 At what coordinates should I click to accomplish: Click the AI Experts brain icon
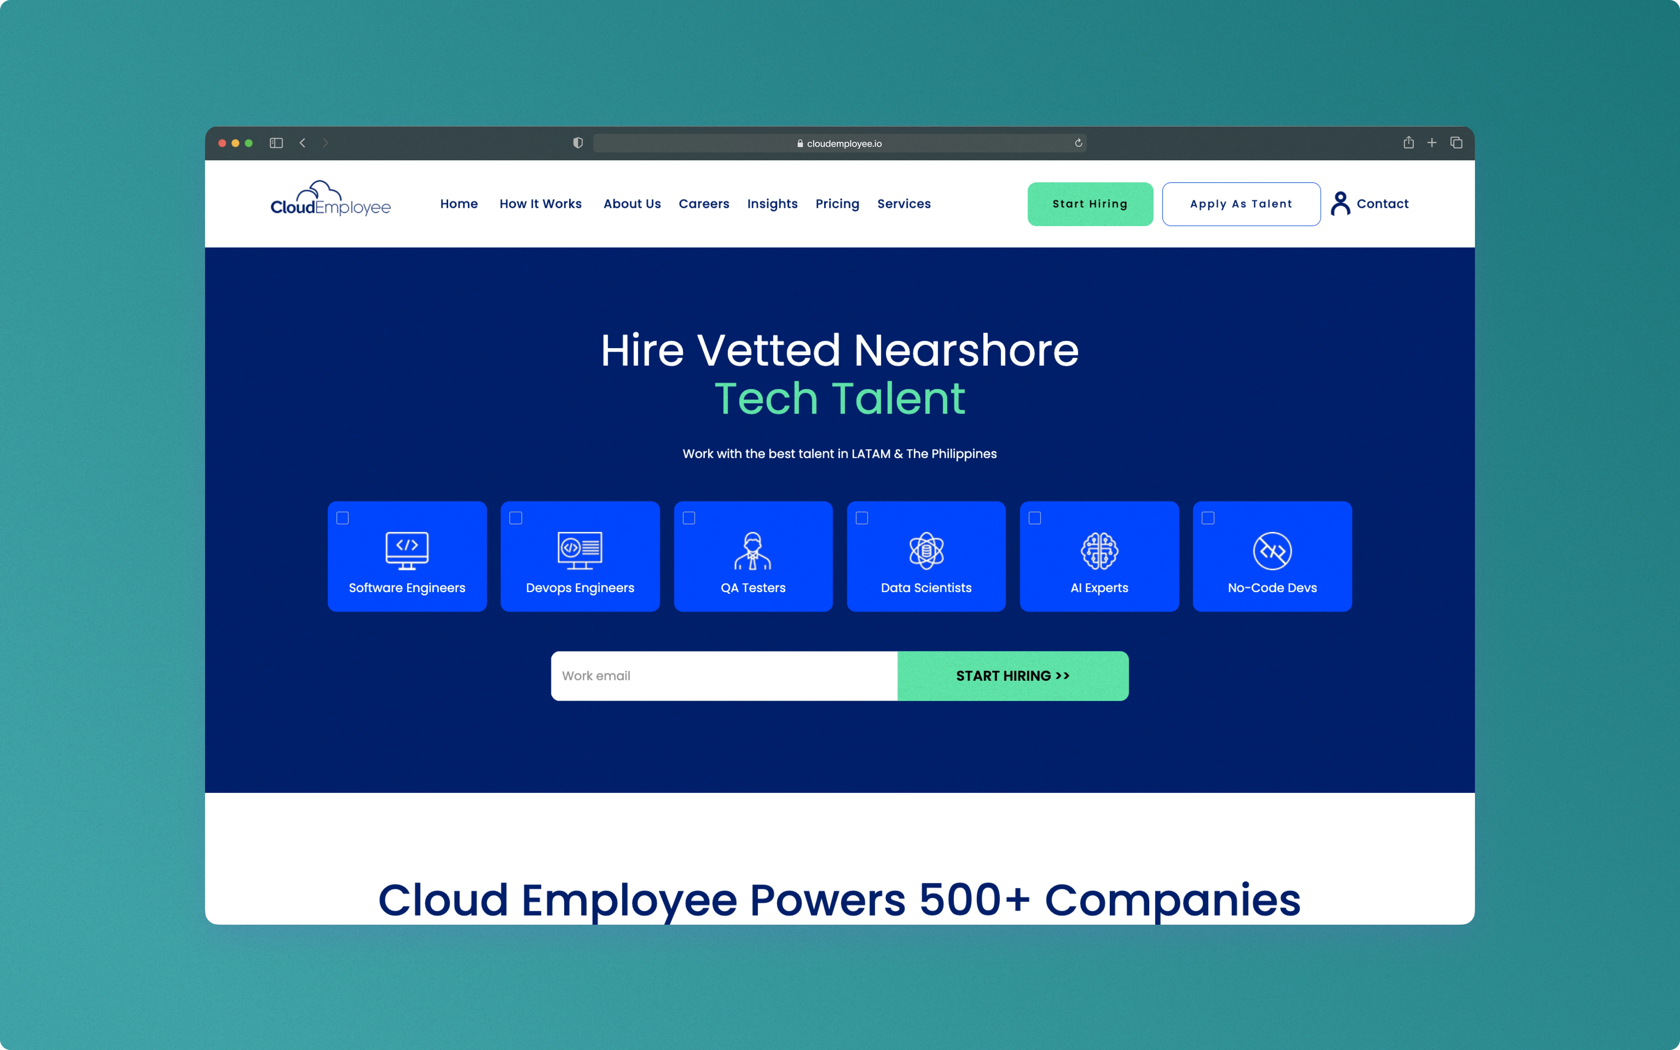[x=1099, y=551]
